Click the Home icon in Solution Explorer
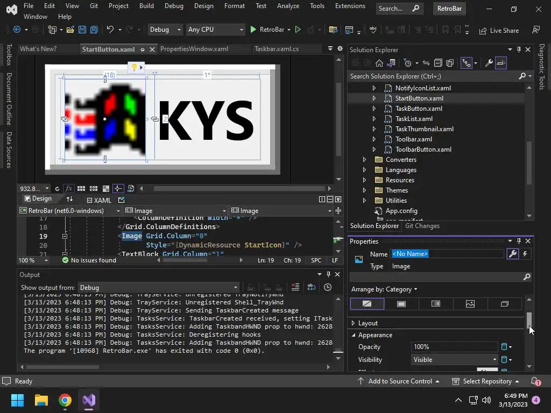This screenshot has width=551, height=413. coord(379,63)
